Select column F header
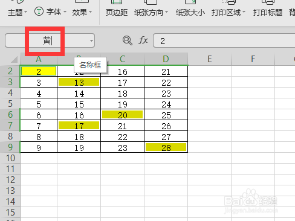This screenshot has width=295, height=221. click(253, 59)
